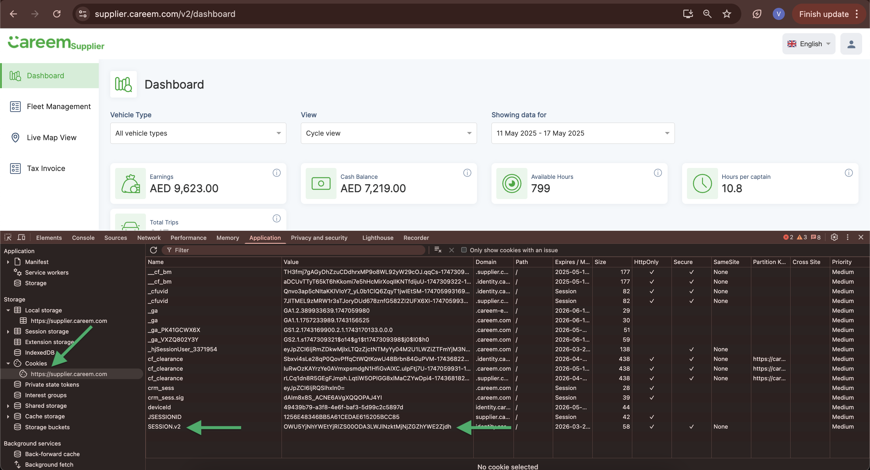The image size is (870, 470).
Task: Click the cookie Filter input field
Action: coord(293,250)
